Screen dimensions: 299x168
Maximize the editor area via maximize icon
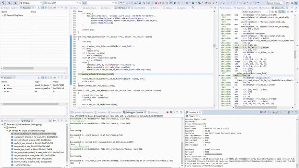215,8
